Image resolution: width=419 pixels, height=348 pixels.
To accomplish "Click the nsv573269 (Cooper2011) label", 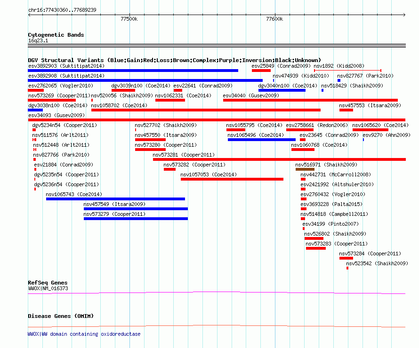I will click(59, 95).
